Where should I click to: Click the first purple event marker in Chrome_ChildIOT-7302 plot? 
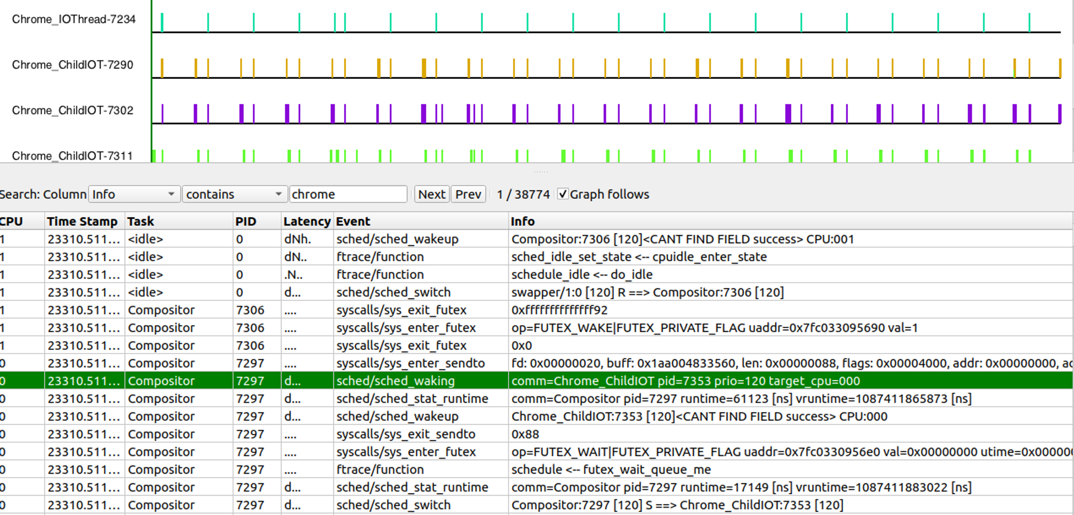[162, 114]
